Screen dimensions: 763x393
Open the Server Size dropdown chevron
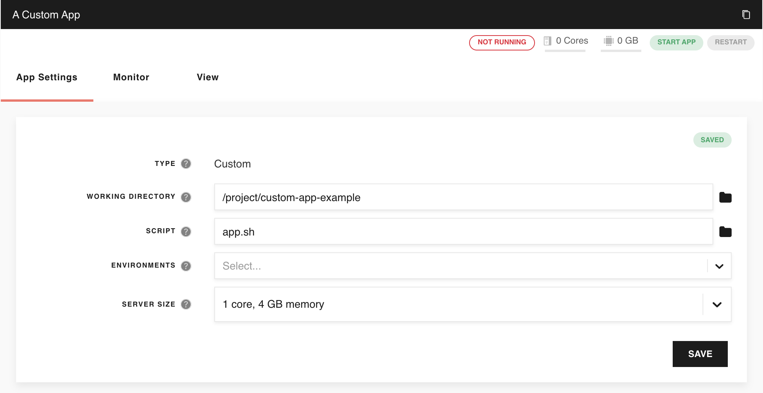[x=717, y=305]
